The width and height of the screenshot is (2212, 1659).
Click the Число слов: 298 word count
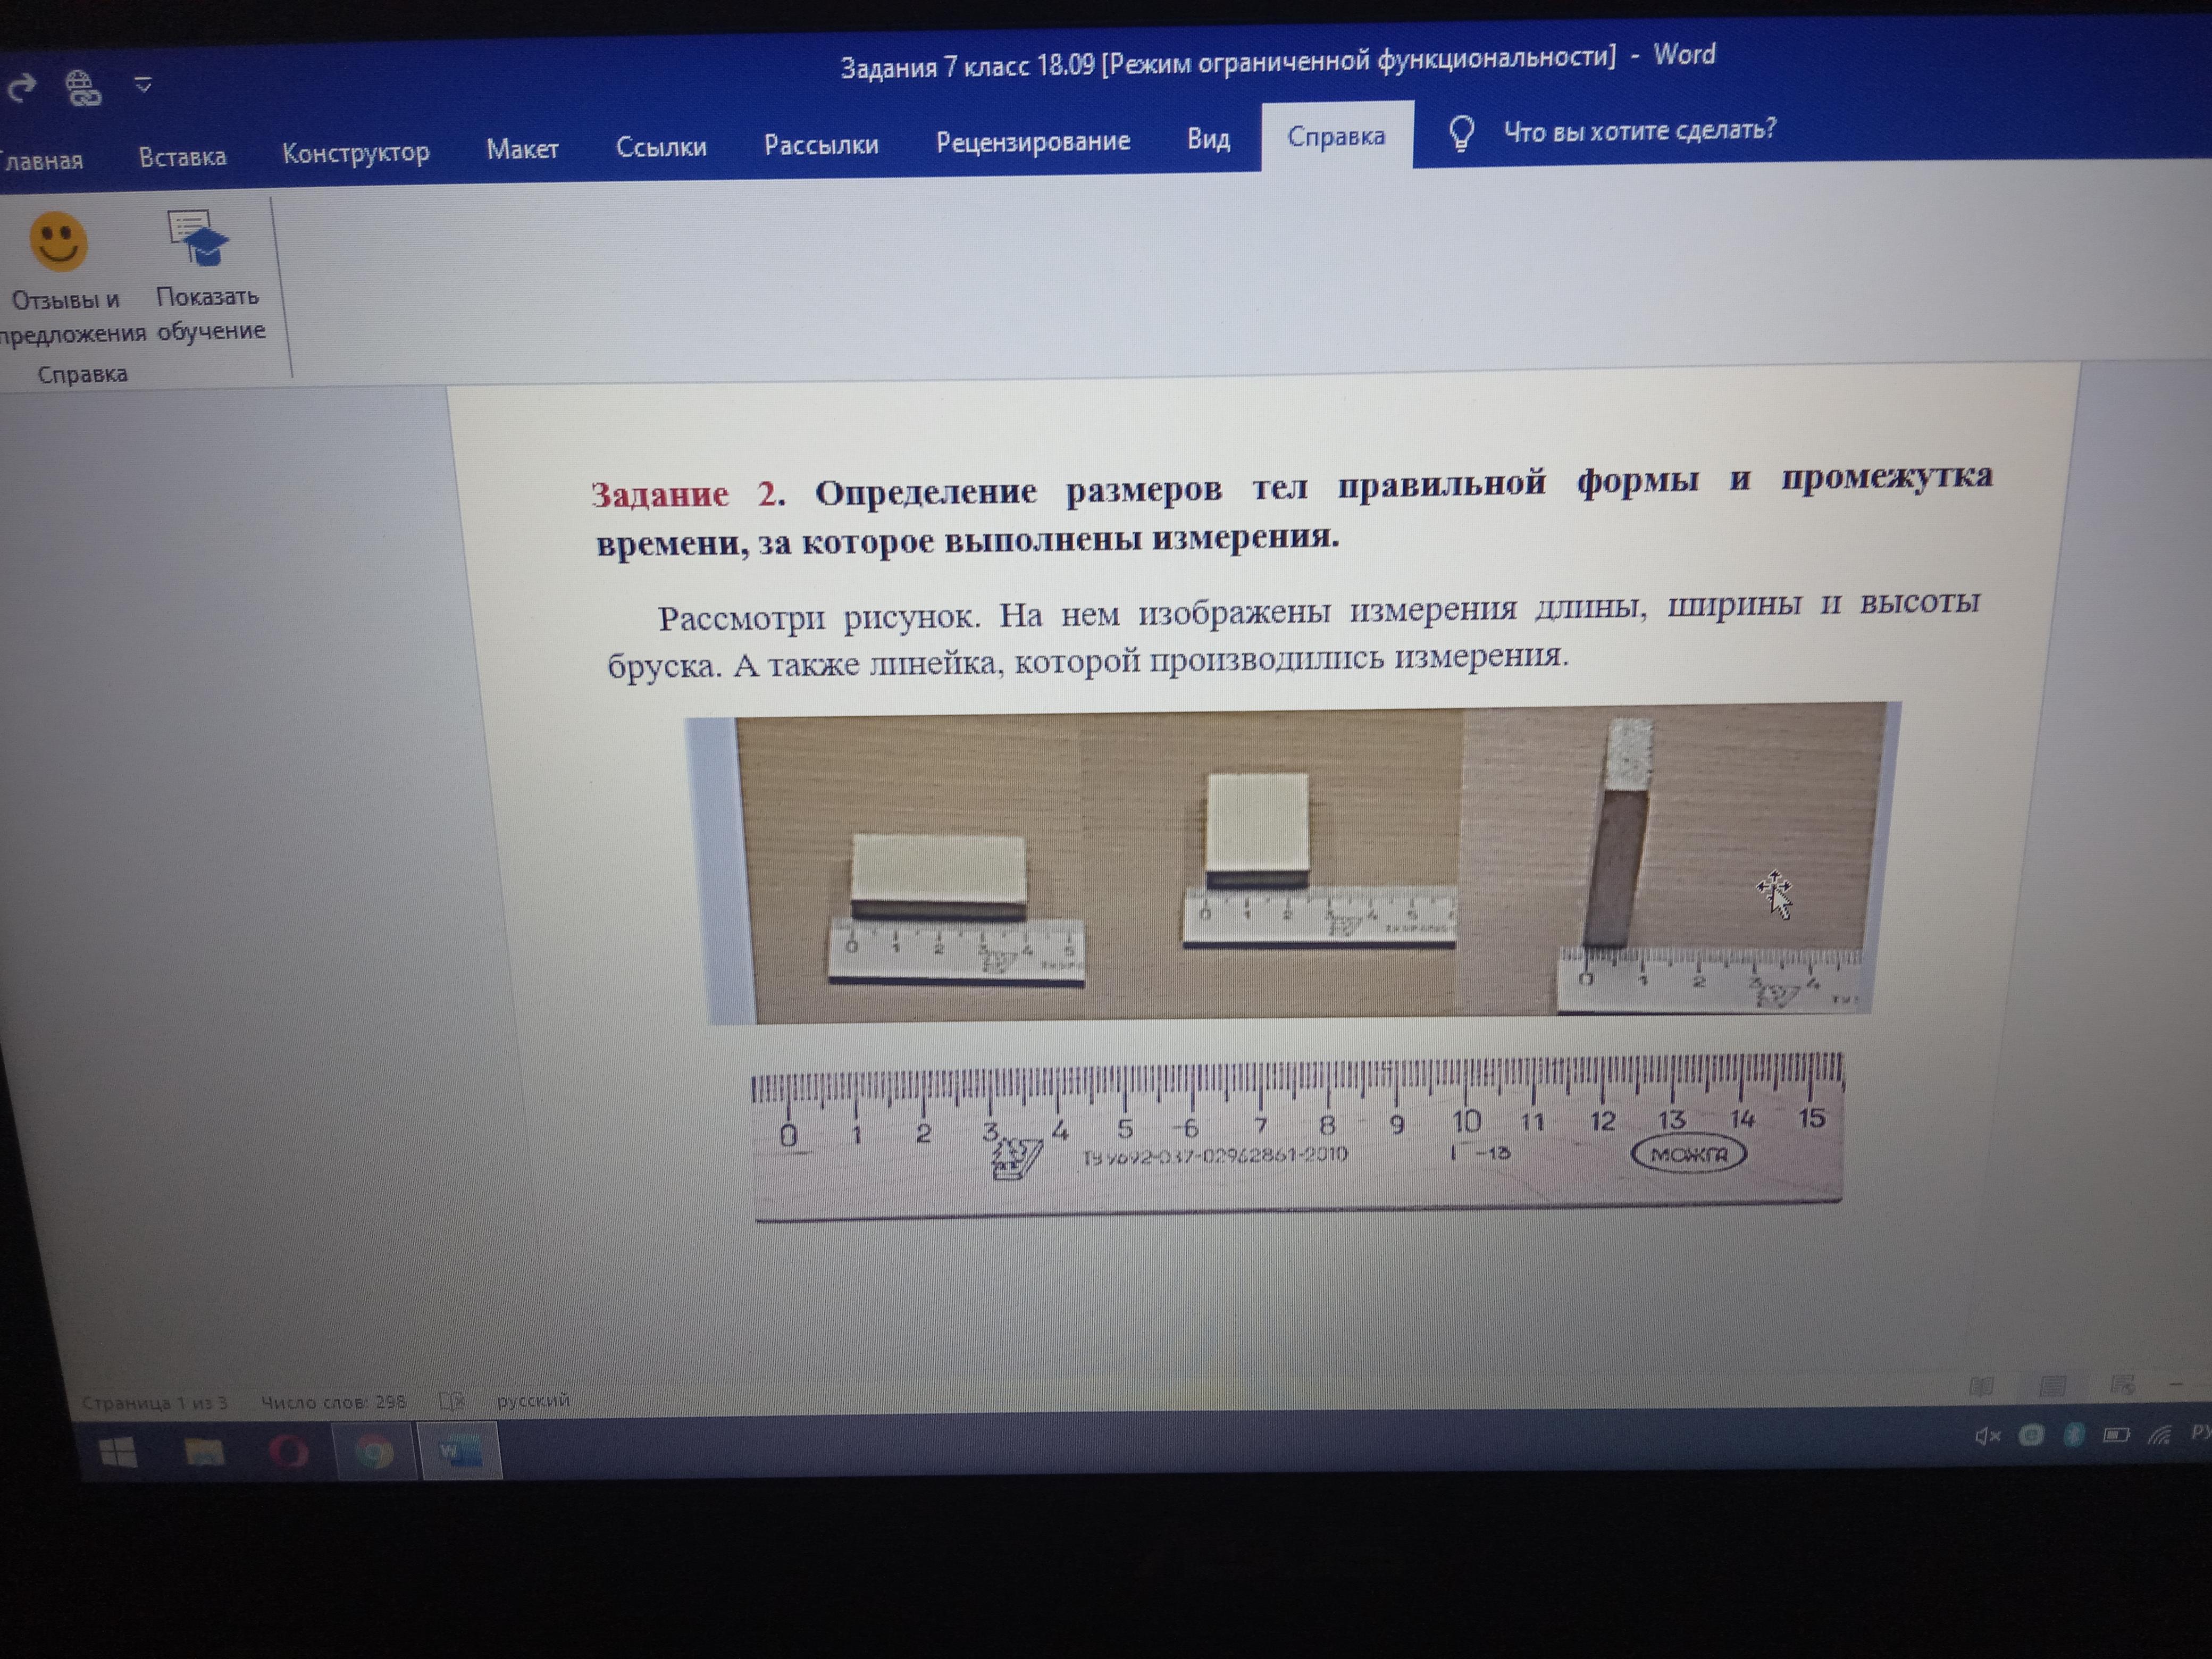333,1402
